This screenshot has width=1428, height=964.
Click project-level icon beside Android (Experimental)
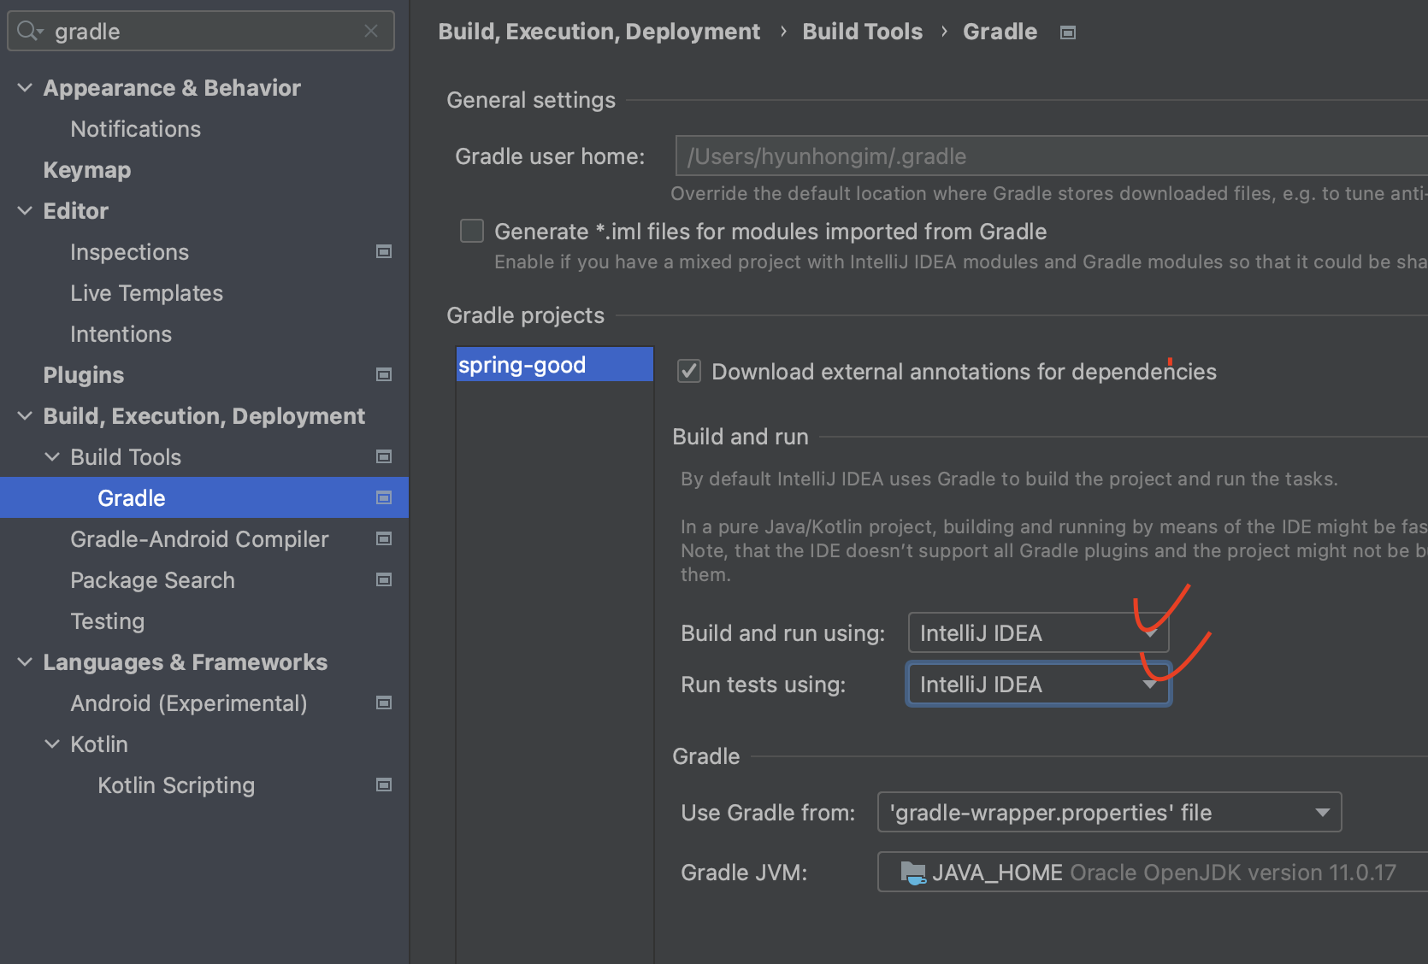[x=384, y=702]
